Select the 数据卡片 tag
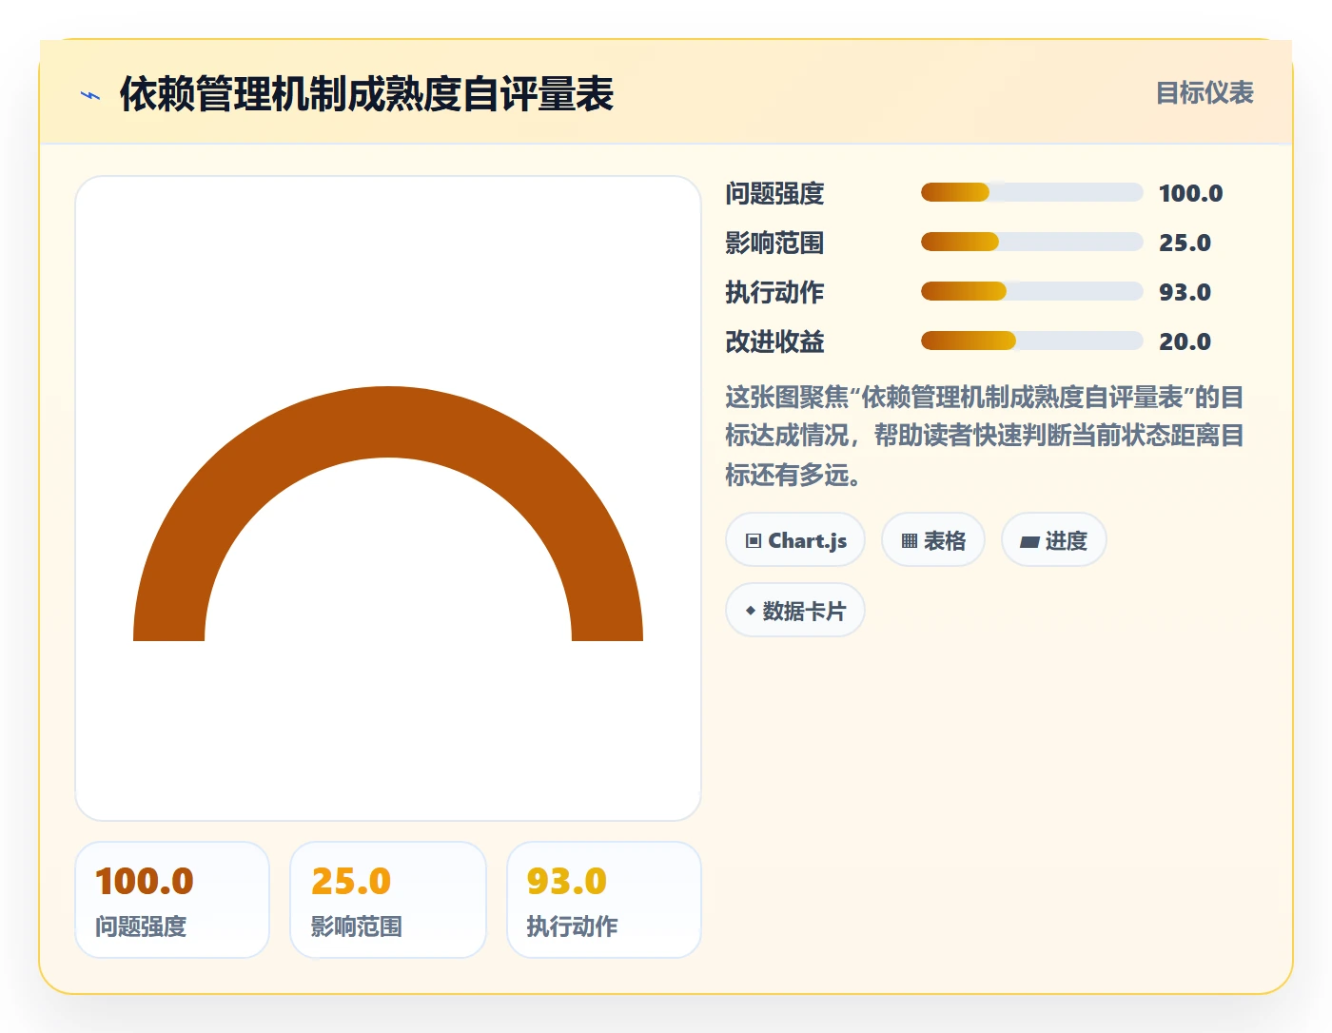Image resolution: width=1332 pixels, height=1033 pixels. tap(795, 611)
